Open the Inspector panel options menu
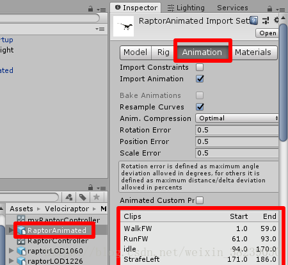This screenshot has height=265, width=288. click(x=280, y=10)
